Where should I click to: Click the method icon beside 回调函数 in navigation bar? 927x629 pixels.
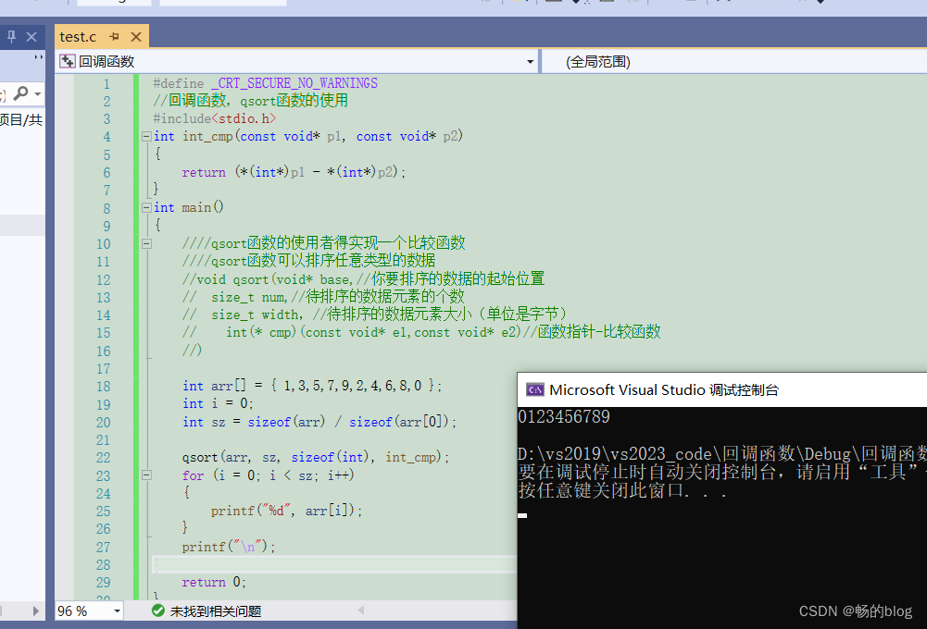point(67,61)
